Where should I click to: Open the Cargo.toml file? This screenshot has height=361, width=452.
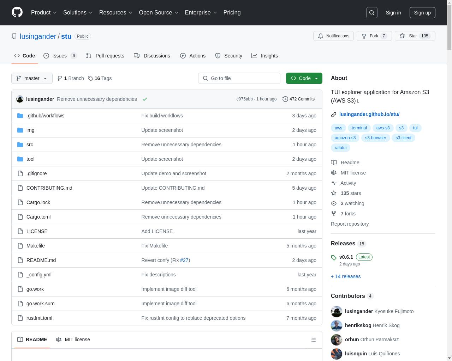click(38, 217)
